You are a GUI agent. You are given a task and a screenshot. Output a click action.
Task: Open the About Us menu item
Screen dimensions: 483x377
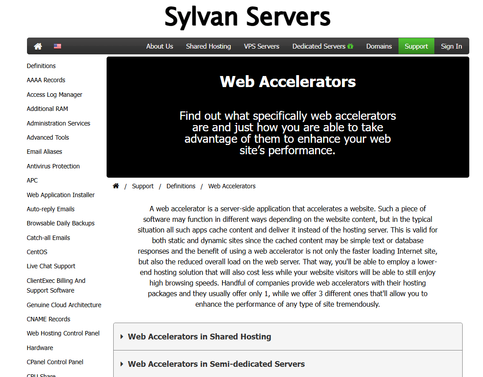tap(160, 46)
